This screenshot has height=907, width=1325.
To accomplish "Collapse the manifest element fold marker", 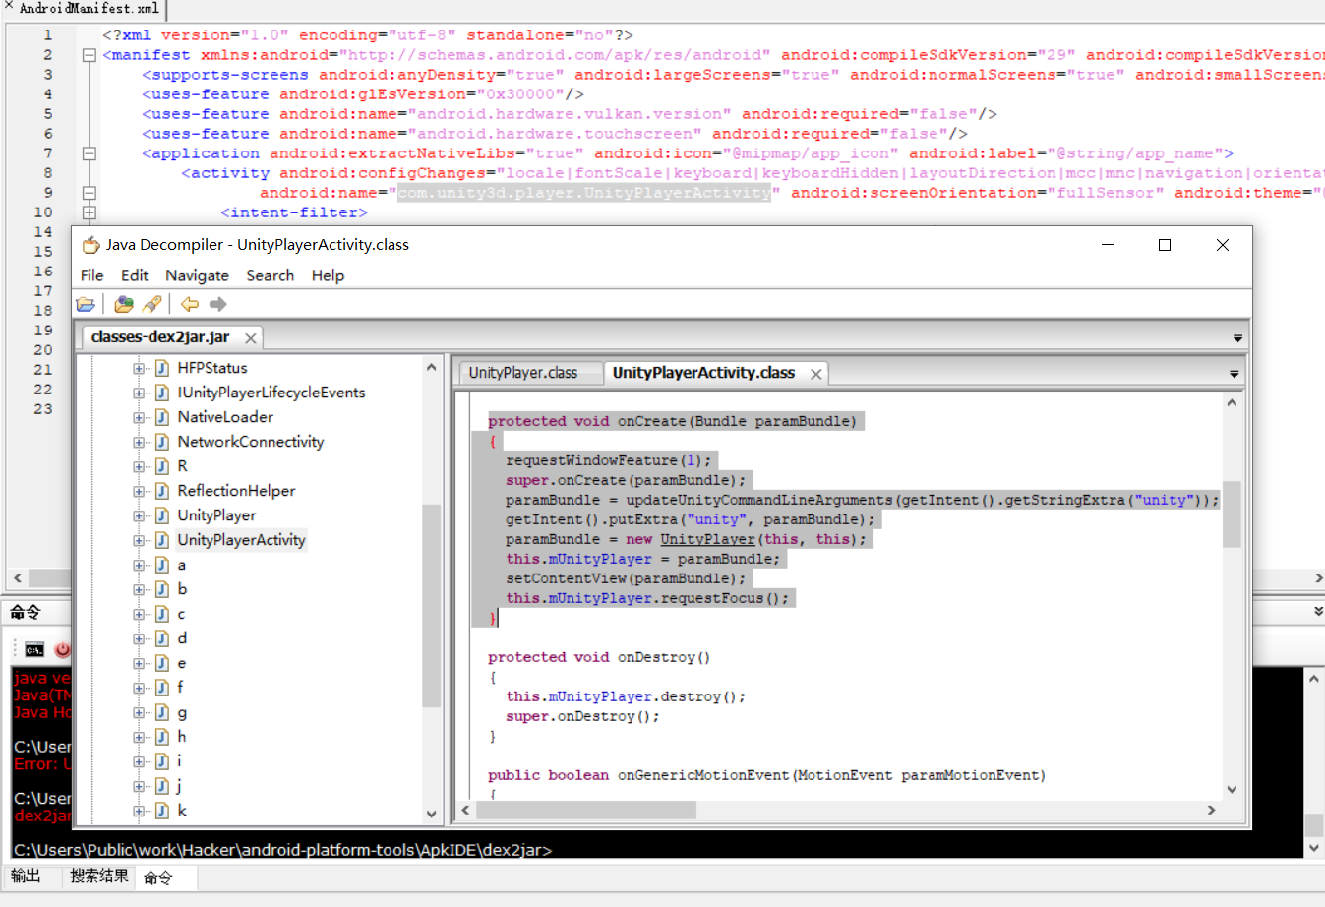I will click(89, 55).
